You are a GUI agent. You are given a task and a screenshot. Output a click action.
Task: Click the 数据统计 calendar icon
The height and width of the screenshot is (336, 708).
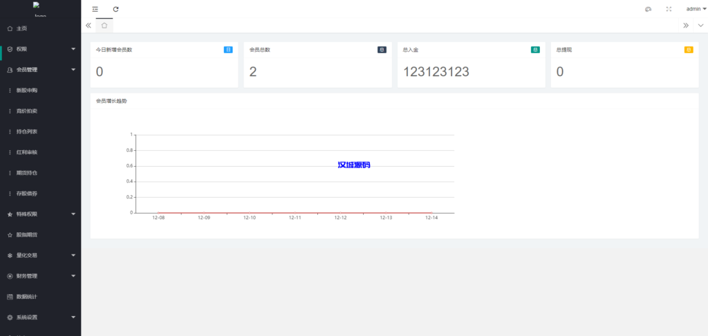point(10,297)
